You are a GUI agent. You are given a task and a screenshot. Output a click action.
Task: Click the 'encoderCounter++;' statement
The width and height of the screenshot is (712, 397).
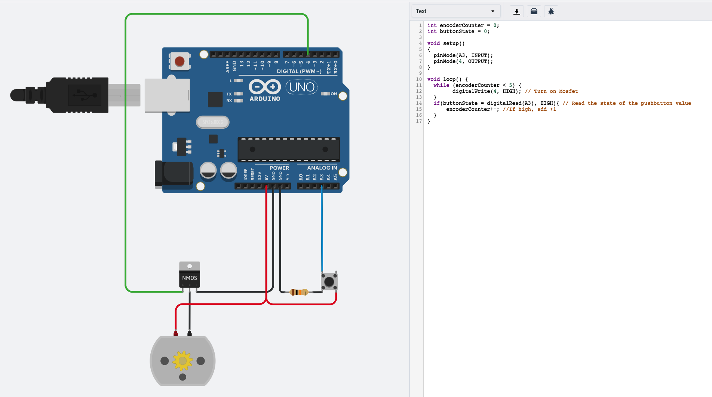coord(473,109)
